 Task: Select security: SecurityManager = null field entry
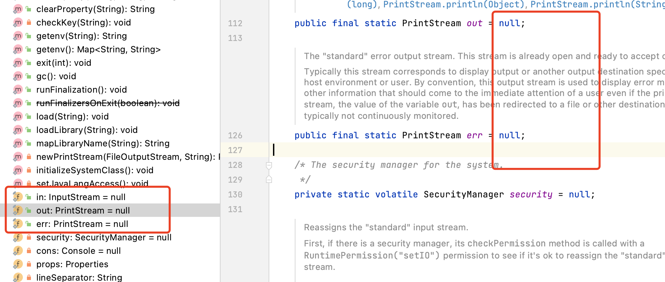[104, 237]
